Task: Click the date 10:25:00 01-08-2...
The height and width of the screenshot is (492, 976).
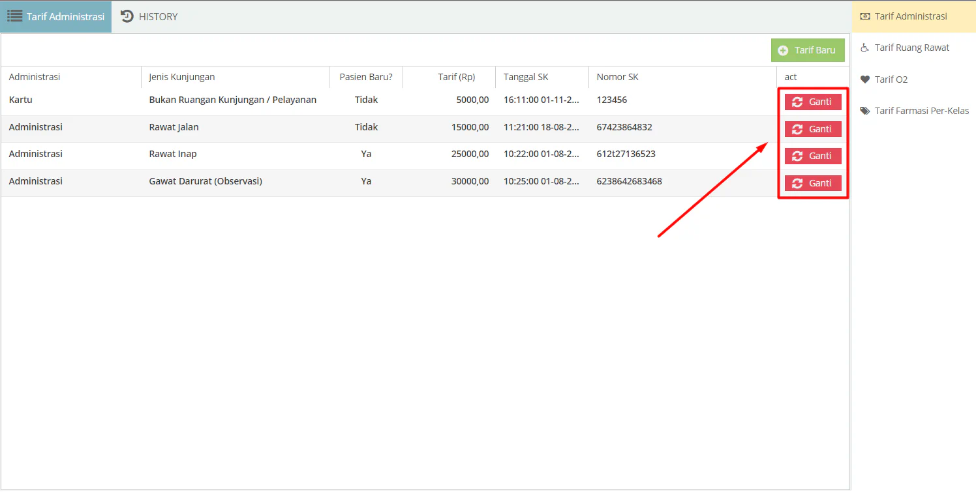Action: click(x=541, y=181)
